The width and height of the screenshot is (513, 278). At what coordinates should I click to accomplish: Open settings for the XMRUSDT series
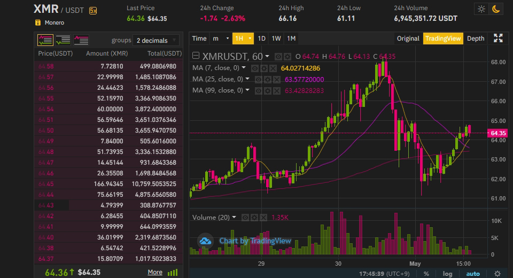click(x=287, y=57)
